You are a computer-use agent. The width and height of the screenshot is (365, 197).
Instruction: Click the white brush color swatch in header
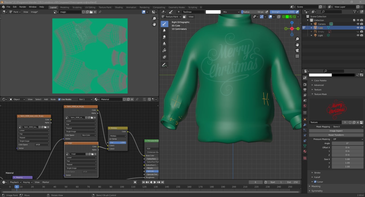(x=213, y=12)
